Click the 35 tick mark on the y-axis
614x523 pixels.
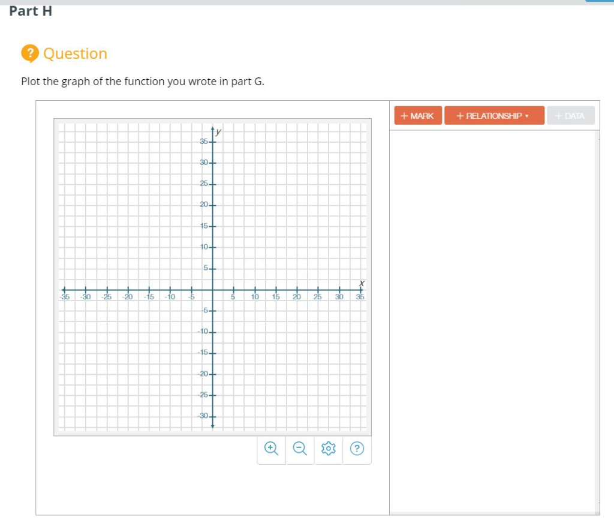(213, 141)
